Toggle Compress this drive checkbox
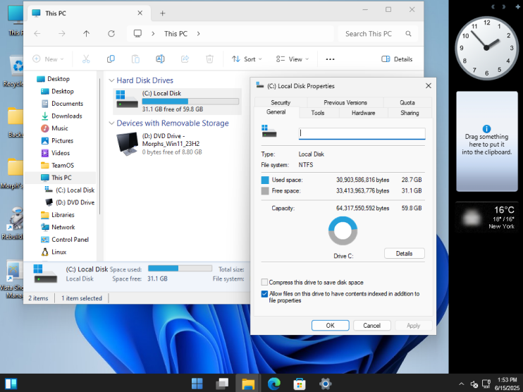The height and width of the screenshot is (392, 523). tap(264, 282)
